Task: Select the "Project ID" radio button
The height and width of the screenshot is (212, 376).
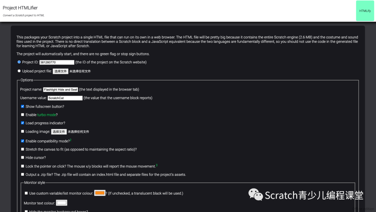Action: [19, 62]
